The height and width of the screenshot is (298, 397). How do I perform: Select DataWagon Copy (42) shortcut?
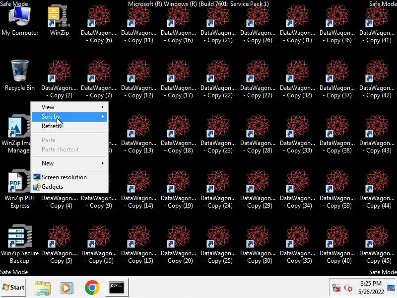click(377, 79)
